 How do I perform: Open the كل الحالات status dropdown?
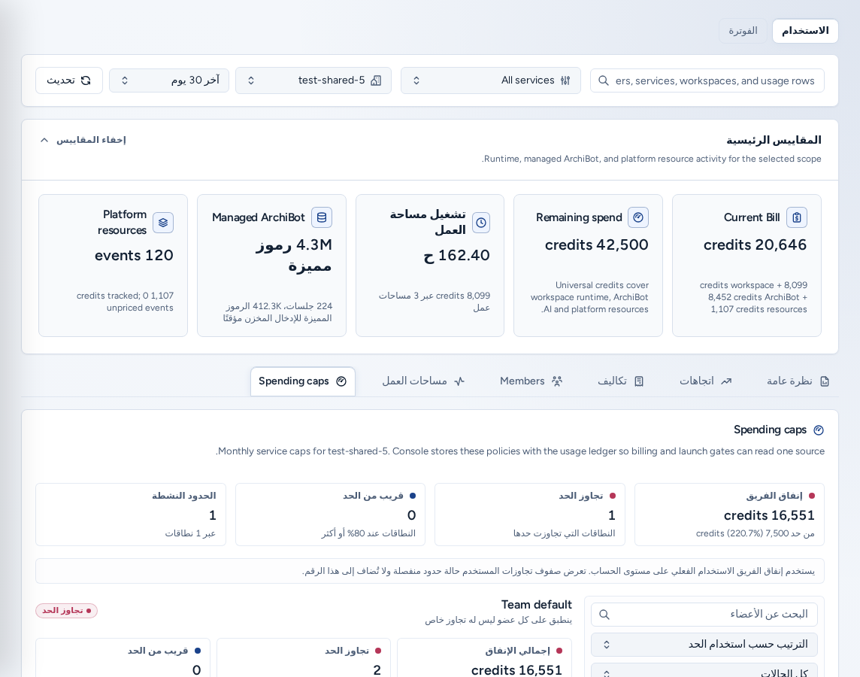(x=704, y=672)
